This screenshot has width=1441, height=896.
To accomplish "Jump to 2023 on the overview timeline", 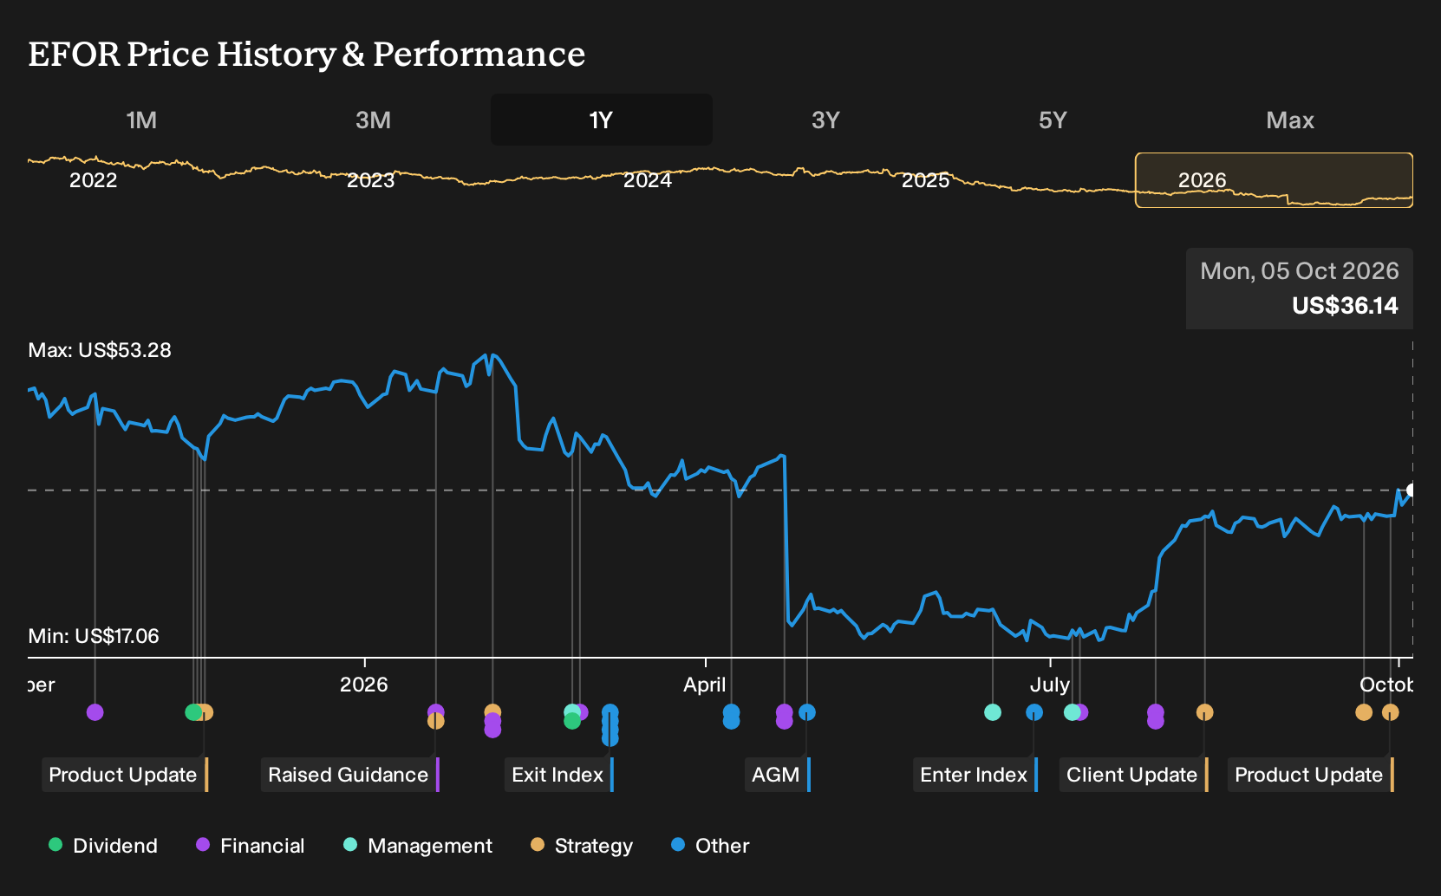I will click(370, 180).
